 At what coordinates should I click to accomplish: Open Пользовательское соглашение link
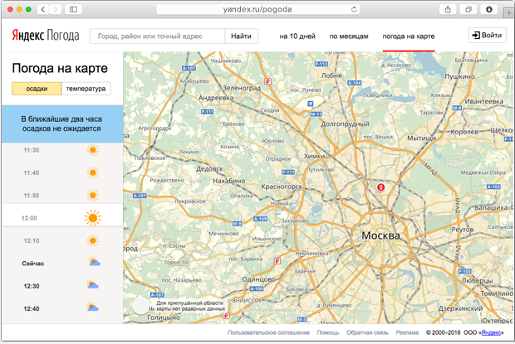(x=268, y=332)
